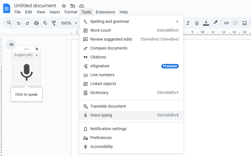
Task: Open the English (UK) language dropdown
Action: pyautogui.click(x=26, y=55)
